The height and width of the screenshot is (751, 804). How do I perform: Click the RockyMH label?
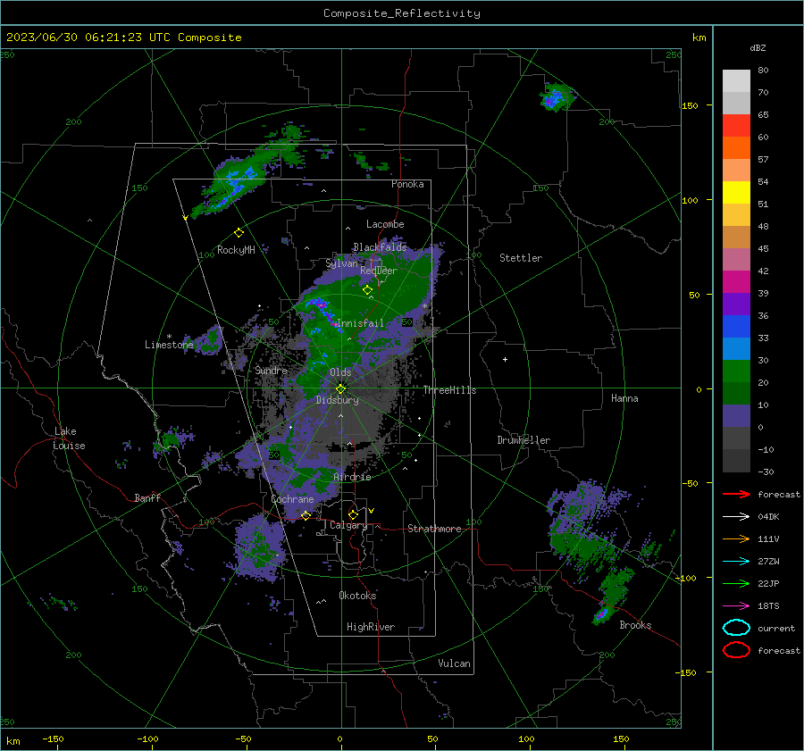pyautogui.click(x=236, y=250)
